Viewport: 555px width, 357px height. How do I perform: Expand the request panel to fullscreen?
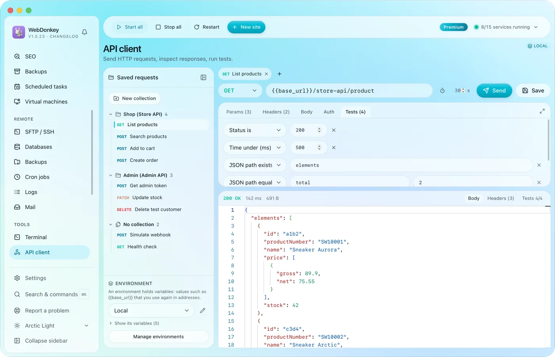click(542, 111)
